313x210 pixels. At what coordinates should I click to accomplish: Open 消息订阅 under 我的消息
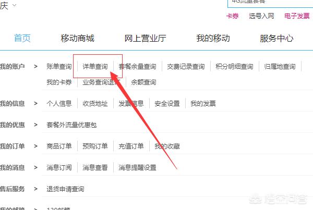(x=59, y=167)
